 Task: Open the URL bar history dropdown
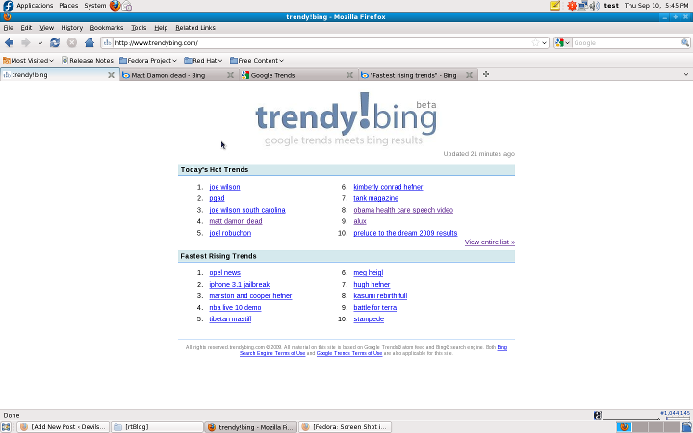click(544, 43)
